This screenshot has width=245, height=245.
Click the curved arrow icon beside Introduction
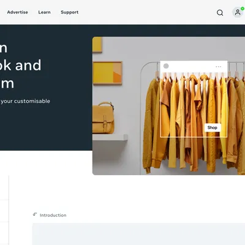(35, 214)
